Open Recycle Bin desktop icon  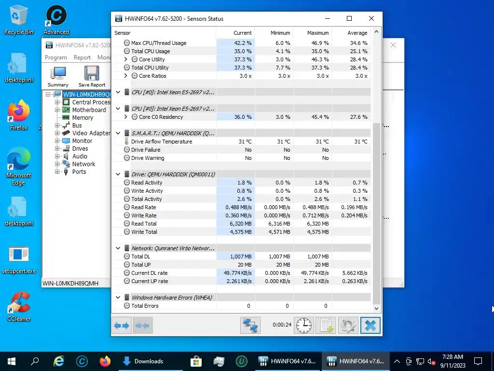click(x=19, y=19)
